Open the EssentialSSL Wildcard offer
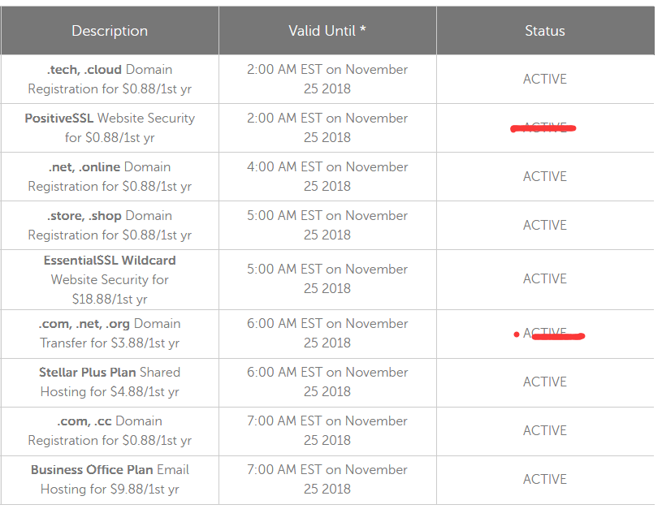662x509 pixels. 110,279
